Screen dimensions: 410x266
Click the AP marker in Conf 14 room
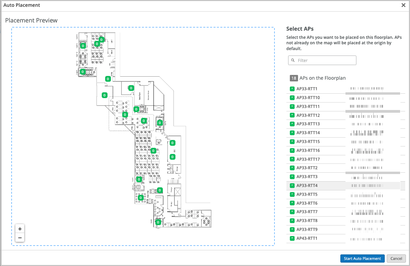(83, 46)
